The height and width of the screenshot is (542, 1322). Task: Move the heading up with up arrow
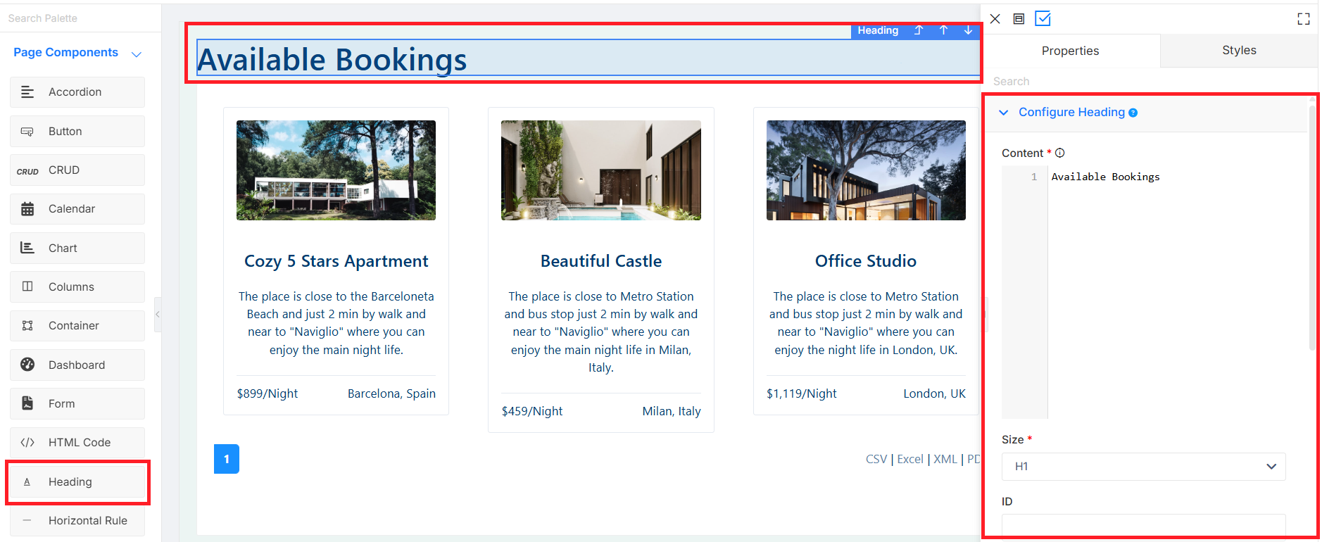pos(943,30)
